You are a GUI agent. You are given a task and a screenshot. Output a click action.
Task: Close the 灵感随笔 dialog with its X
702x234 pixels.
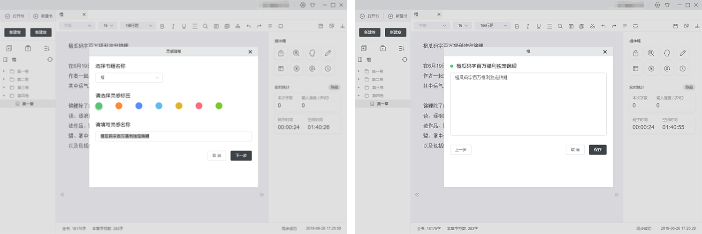(250, 51)
